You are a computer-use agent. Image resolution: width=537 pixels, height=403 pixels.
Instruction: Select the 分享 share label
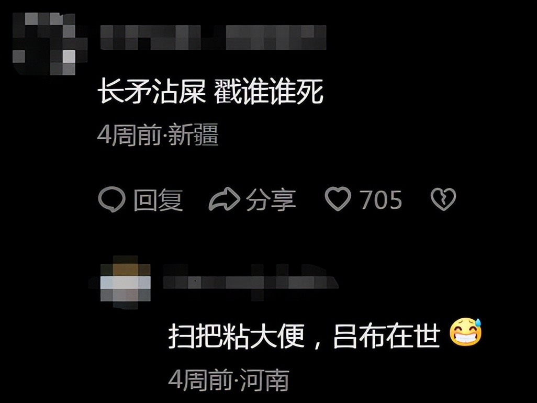(x=271, y=199)
